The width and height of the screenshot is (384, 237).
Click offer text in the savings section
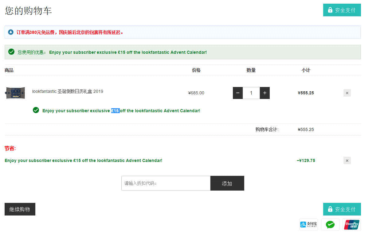click(x=84, y=160)
